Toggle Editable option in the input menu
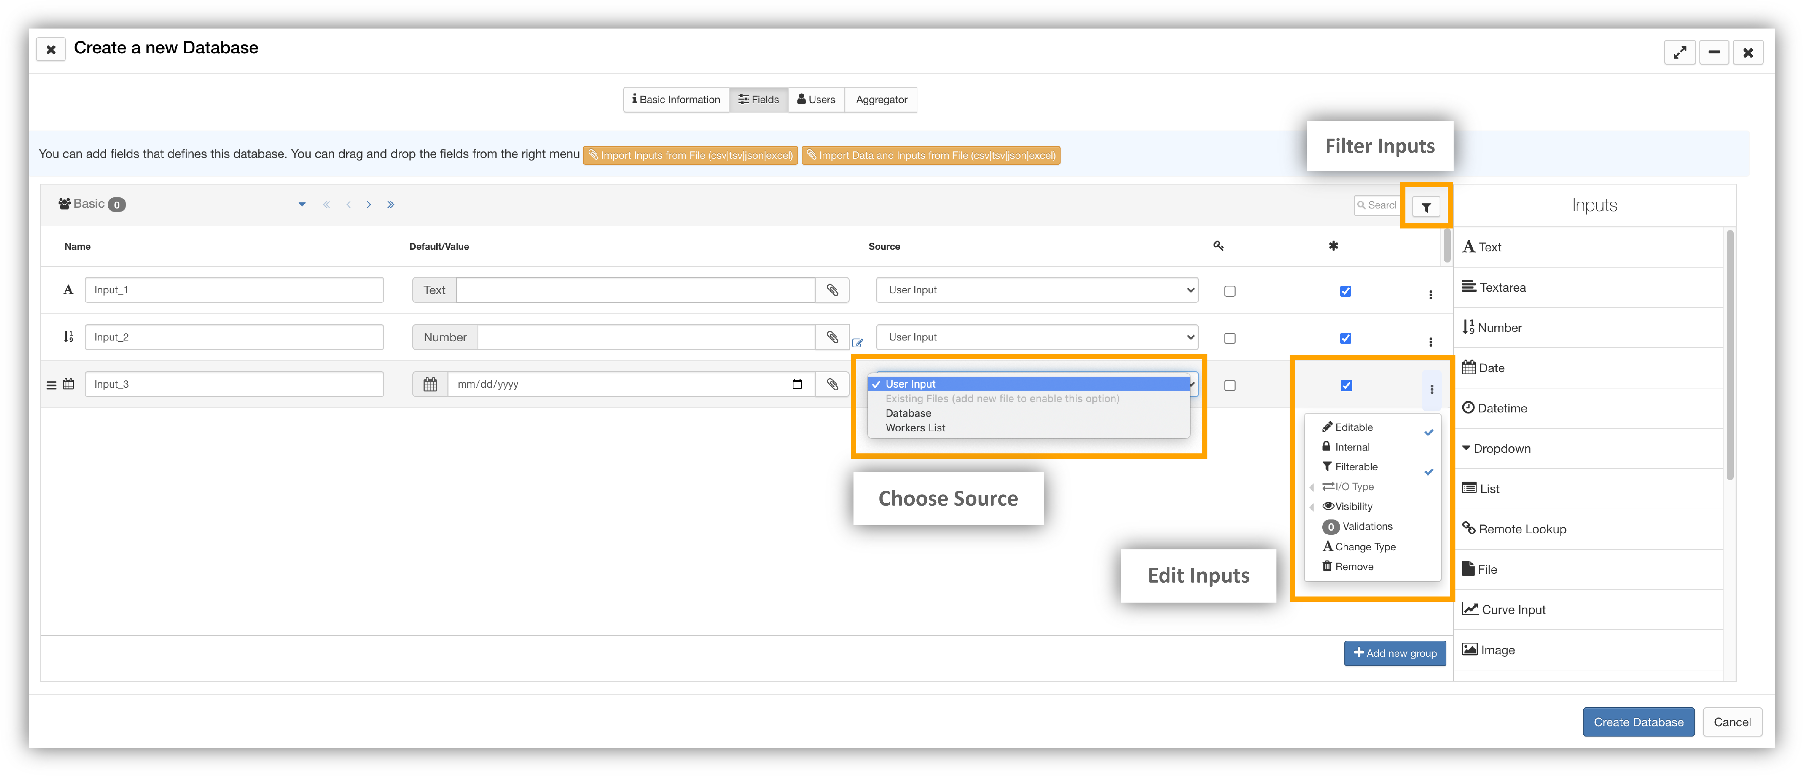 [x=1373, y=427]
